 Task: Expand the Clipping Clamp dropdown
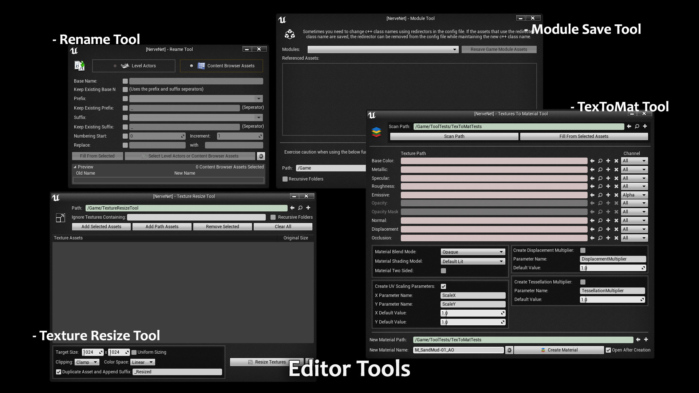point(87,362)
